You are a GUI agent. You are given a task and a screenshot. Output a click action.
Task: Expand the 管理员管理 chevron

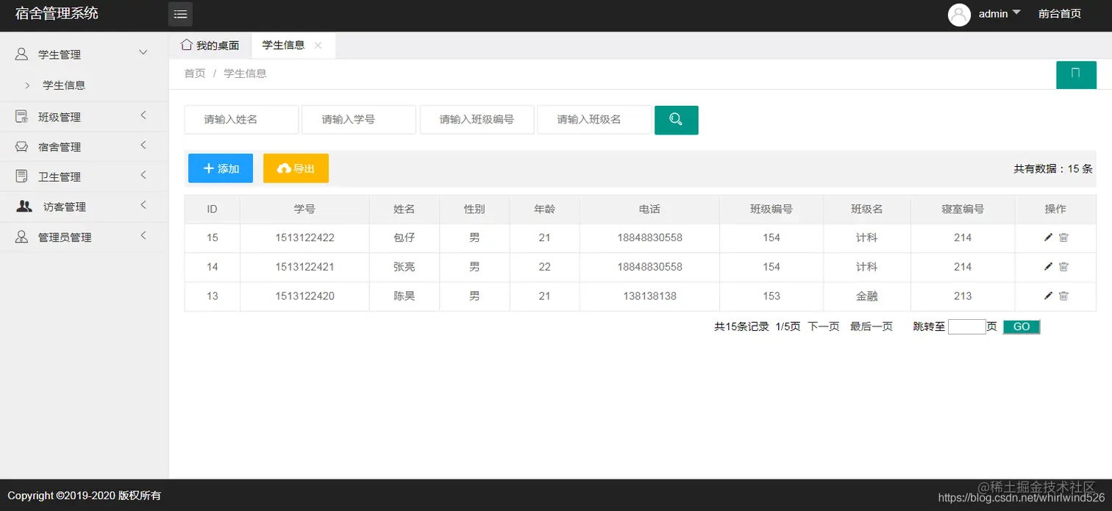pyautogui.click(x=143, y=235)
